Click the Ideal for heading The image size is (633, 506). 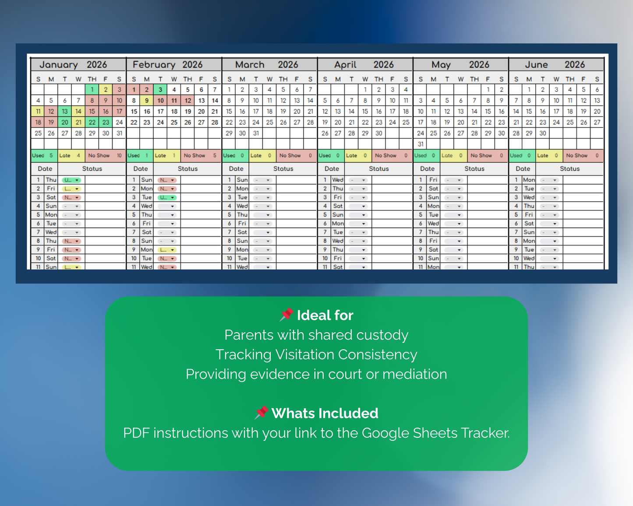(325, 315)
